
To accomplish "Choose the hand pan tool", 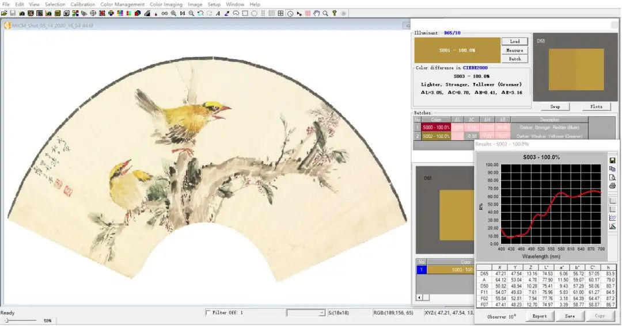I will (317, 13).
